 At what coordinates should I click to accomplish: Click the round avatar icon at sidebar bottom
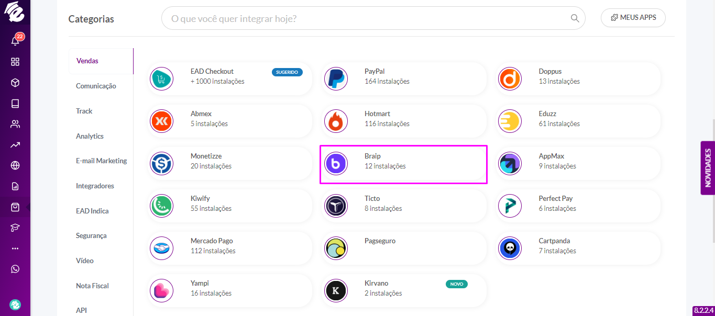[15, 304]
